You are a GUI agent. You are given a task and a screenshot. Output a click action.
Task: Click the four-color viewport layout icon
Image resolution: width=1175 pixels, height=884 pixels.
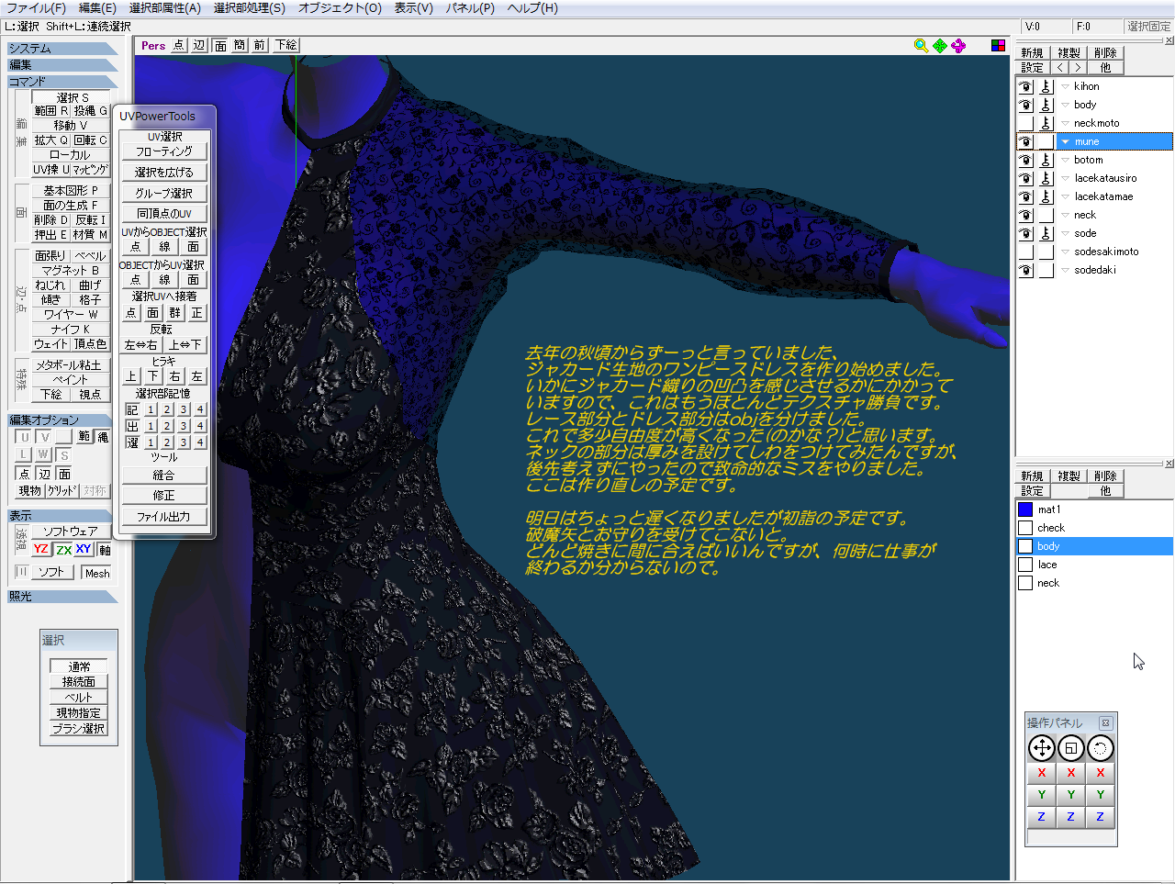998,46
